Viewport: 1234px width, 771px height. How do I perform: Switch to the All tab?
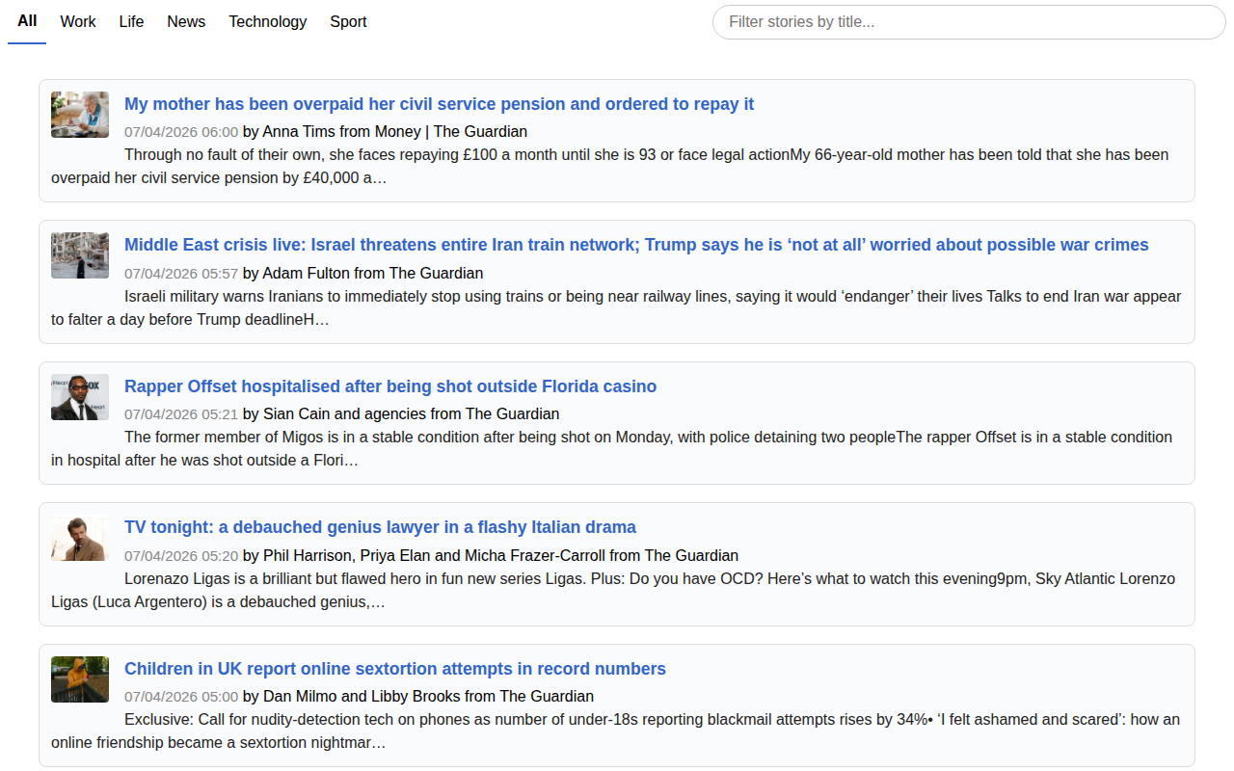27,21
